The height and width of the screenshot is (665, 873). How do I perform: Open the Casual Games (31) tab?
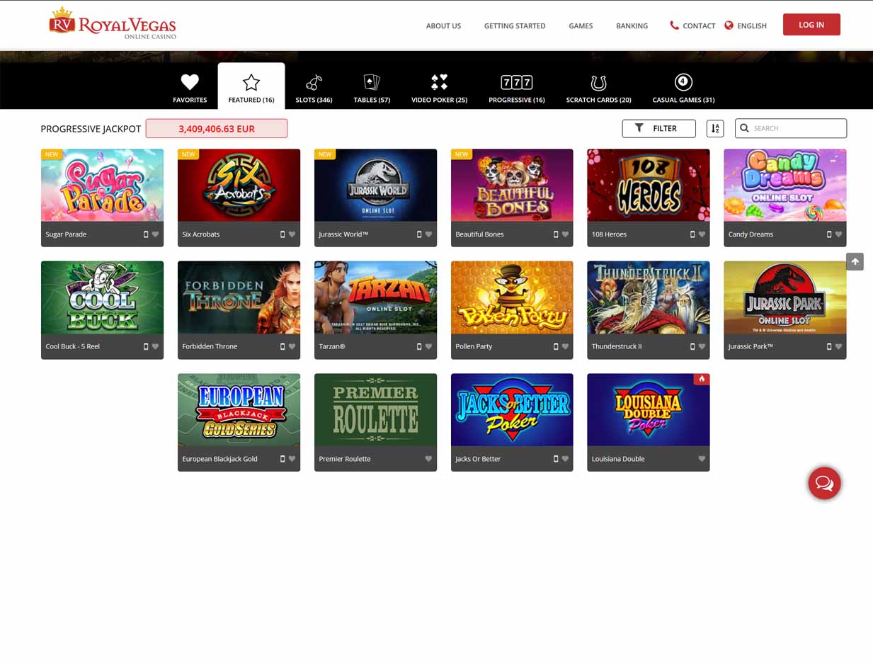(683, 87)
